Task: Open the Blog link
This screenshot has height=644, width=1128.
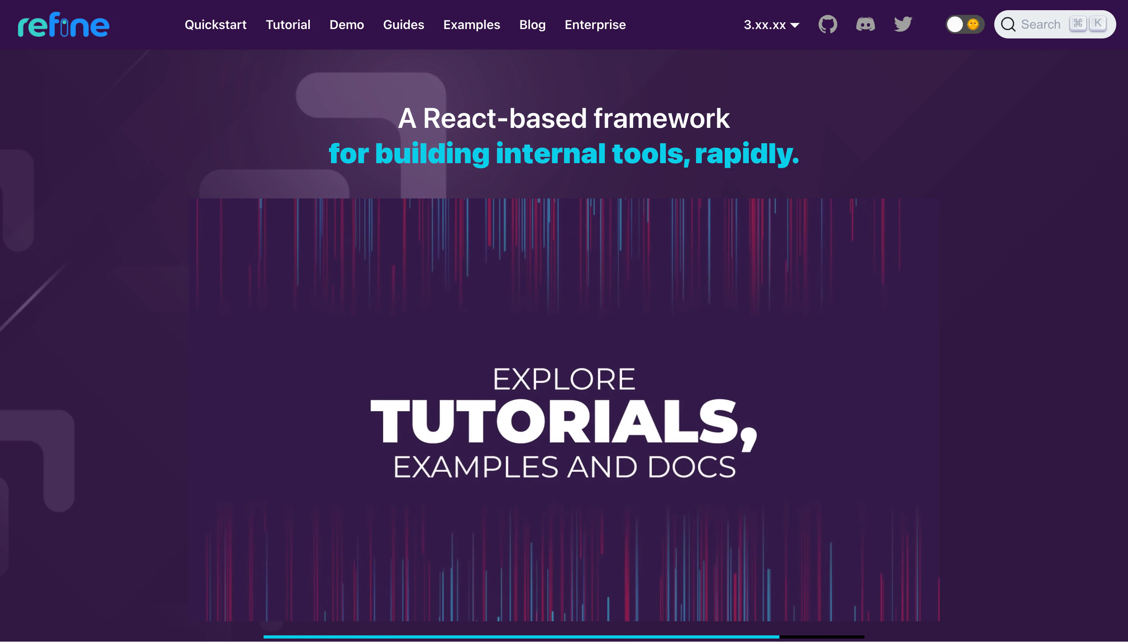Action: (532, 25)
